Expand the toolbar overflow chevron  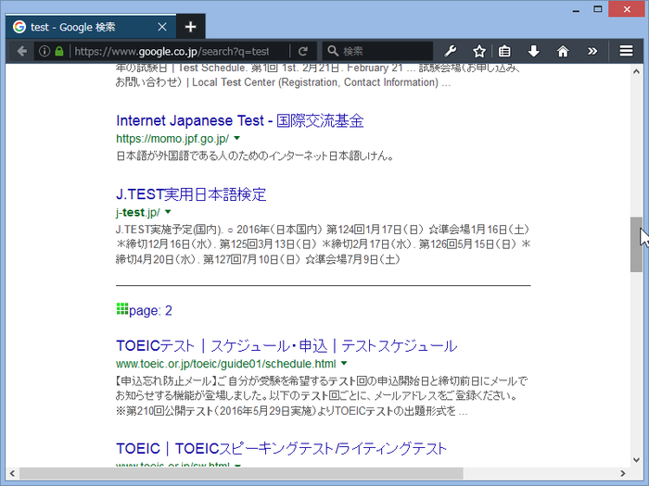(592, 51)
